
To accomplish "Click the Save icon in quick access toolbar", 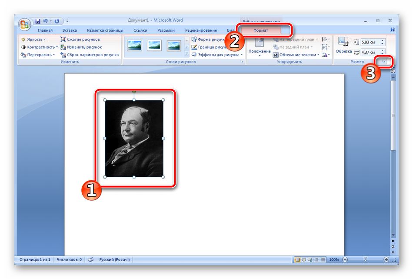I will click(38, 21).
